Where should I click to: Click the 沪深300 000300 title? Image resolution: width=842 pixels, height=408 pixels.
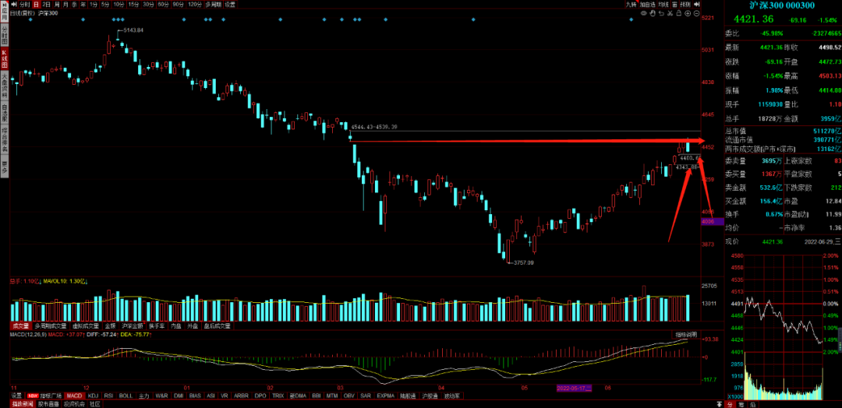[x=782, y=5]
